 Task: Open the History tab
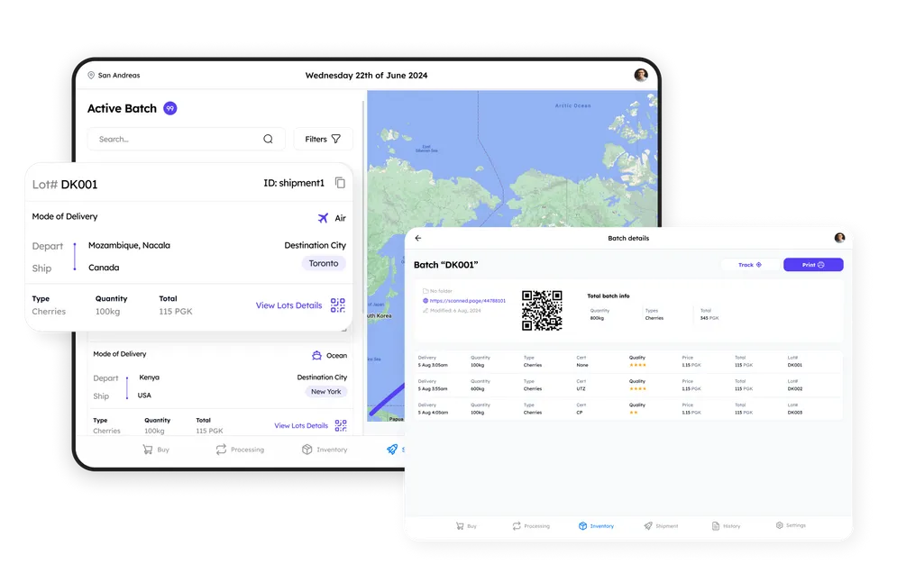coord(726,526)
